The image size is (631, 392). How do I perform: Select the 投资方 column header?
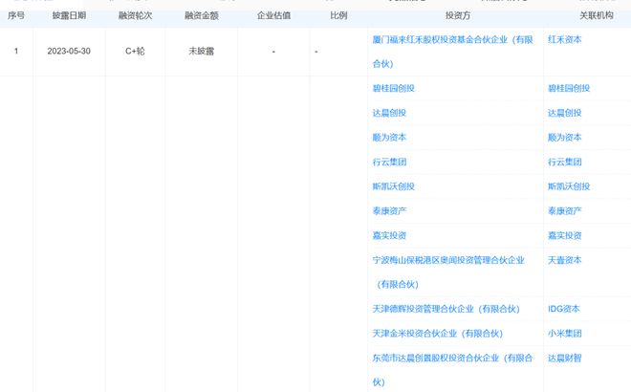pyautogui.click(x=458, y=15)
